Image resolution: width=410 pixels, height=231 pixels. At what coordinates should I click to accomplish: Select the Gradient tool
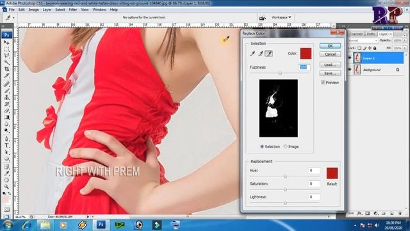point(7,117)
